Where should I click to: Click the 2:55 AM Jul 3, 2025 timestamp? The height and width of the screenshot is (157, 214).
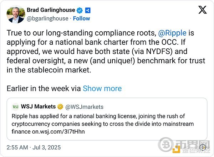point(34,147)
